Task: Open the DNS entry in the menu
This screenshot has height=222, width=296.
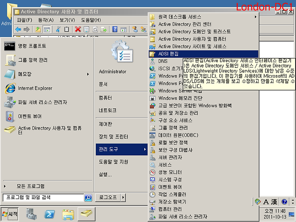Action: (x=163, y=61)
